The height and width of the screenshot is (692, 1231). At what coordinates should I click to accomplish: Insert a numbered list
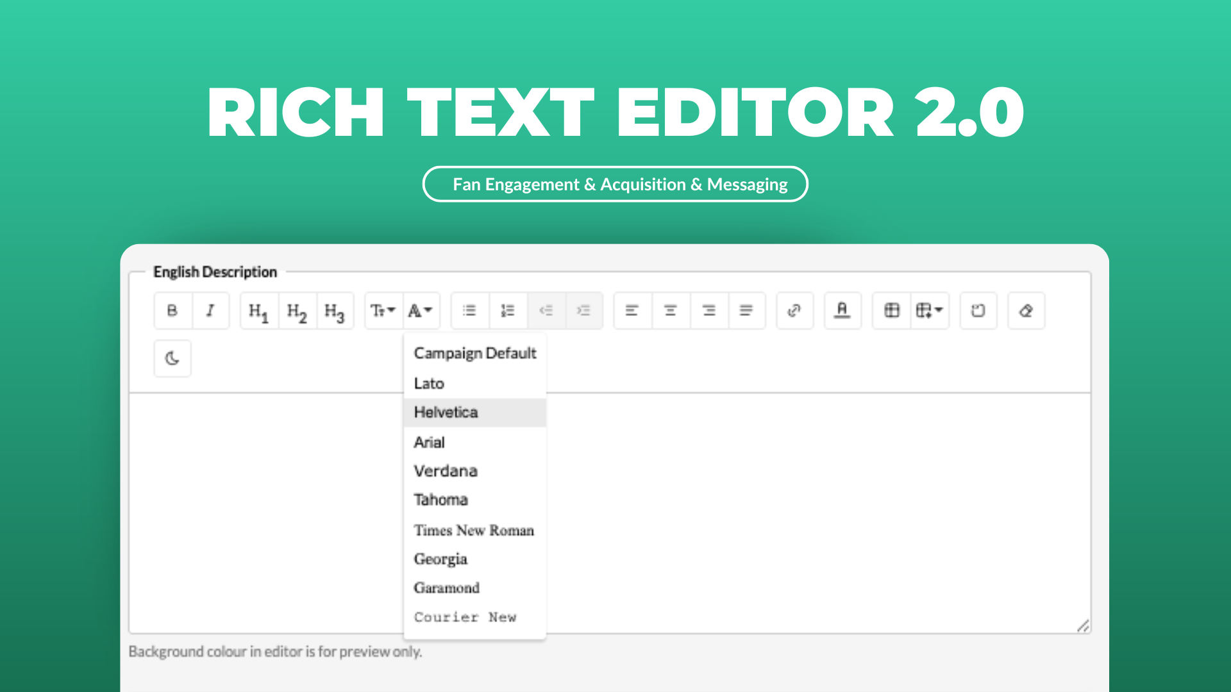coord(508,310)
